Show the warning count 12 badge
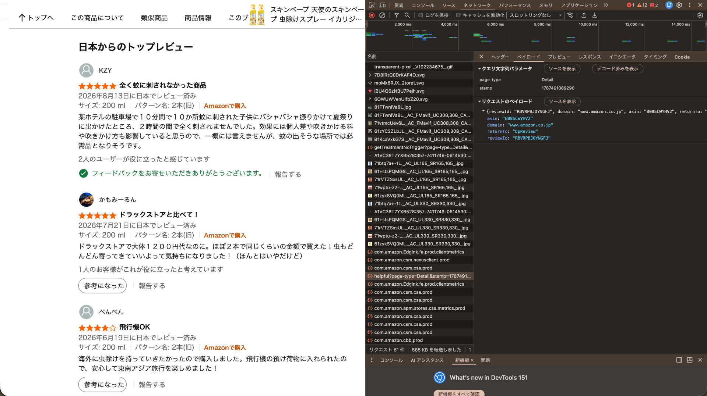Screen dimensions: 707x396 click(x=642, y=5)
